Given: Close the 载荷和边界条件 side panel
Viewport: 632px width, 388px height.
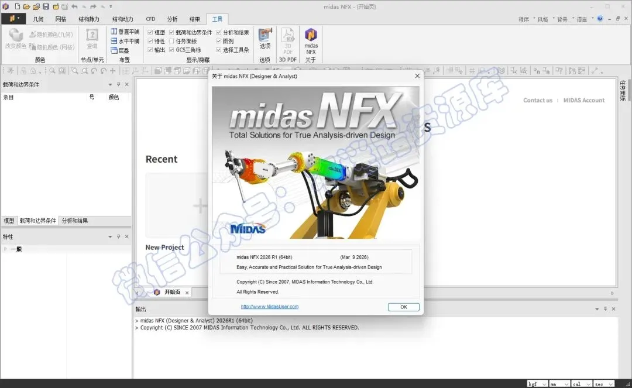Looking at the screenshot, I should [126, 84].
